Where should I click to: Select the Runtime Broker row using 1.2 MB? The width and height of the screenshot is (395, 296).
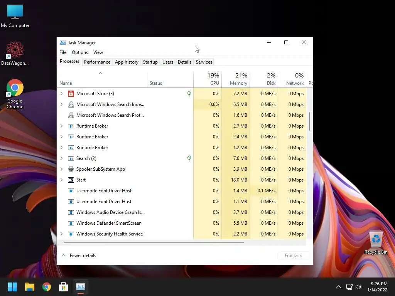click(x=182, y=148)
